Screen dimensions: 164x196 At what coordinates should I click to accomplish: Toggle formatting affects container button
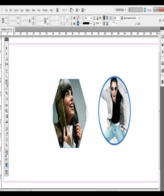6,160
